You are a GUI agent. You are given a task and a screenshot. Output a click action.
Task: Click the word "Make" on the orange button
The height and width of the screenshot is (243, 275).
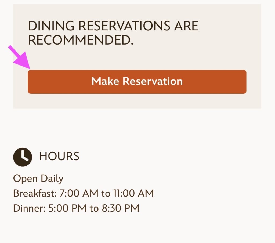point(106,81)
